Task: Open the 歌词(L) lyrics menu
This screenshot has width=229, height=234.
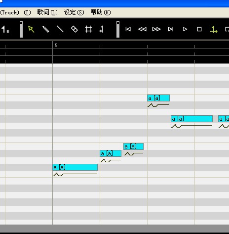Action: click(x=47, y=12)
